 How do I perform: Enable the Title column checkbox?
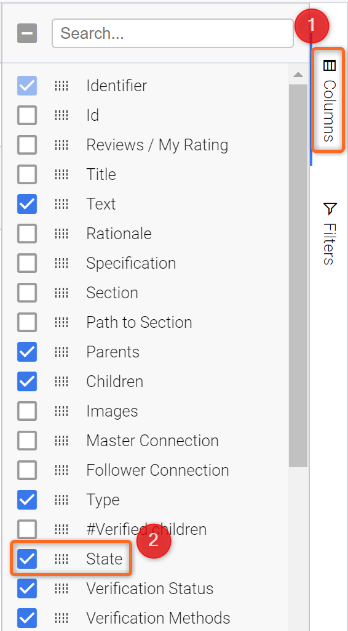pyautogui.click(x=27, y=174)
